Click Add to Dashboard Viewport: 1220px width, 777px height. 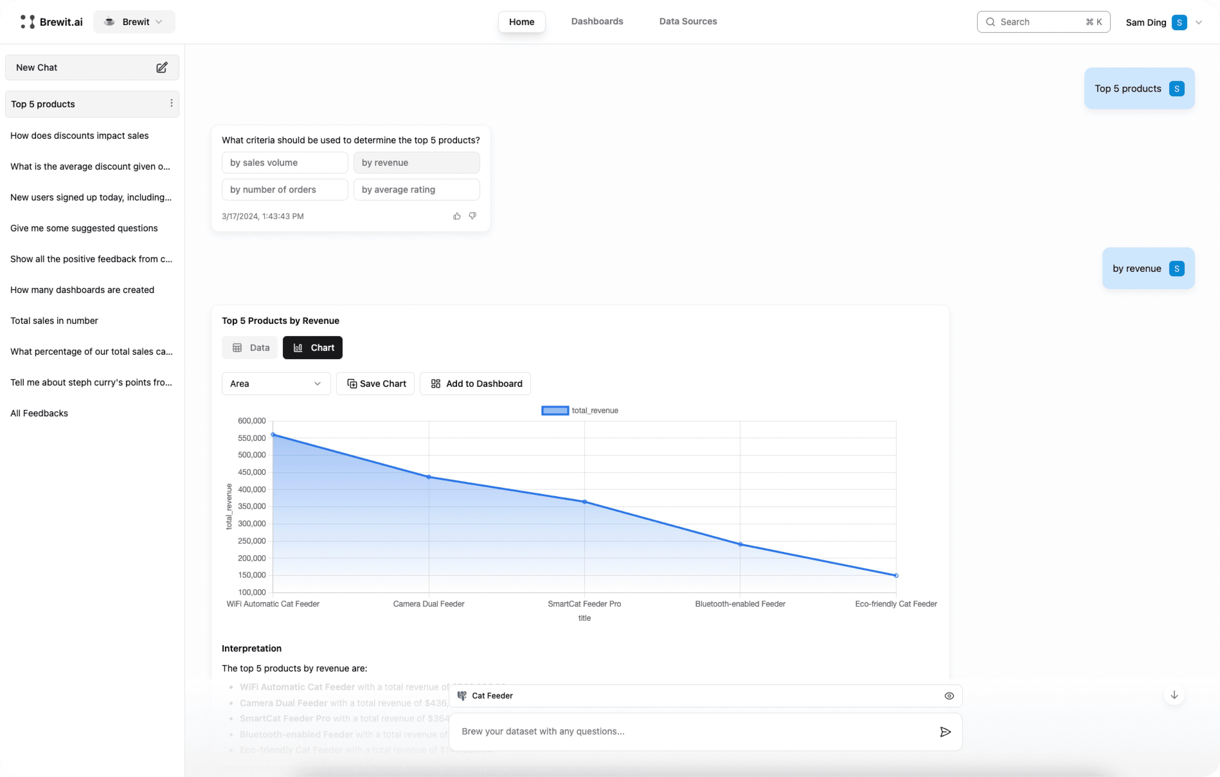click(x=475, y=383)
